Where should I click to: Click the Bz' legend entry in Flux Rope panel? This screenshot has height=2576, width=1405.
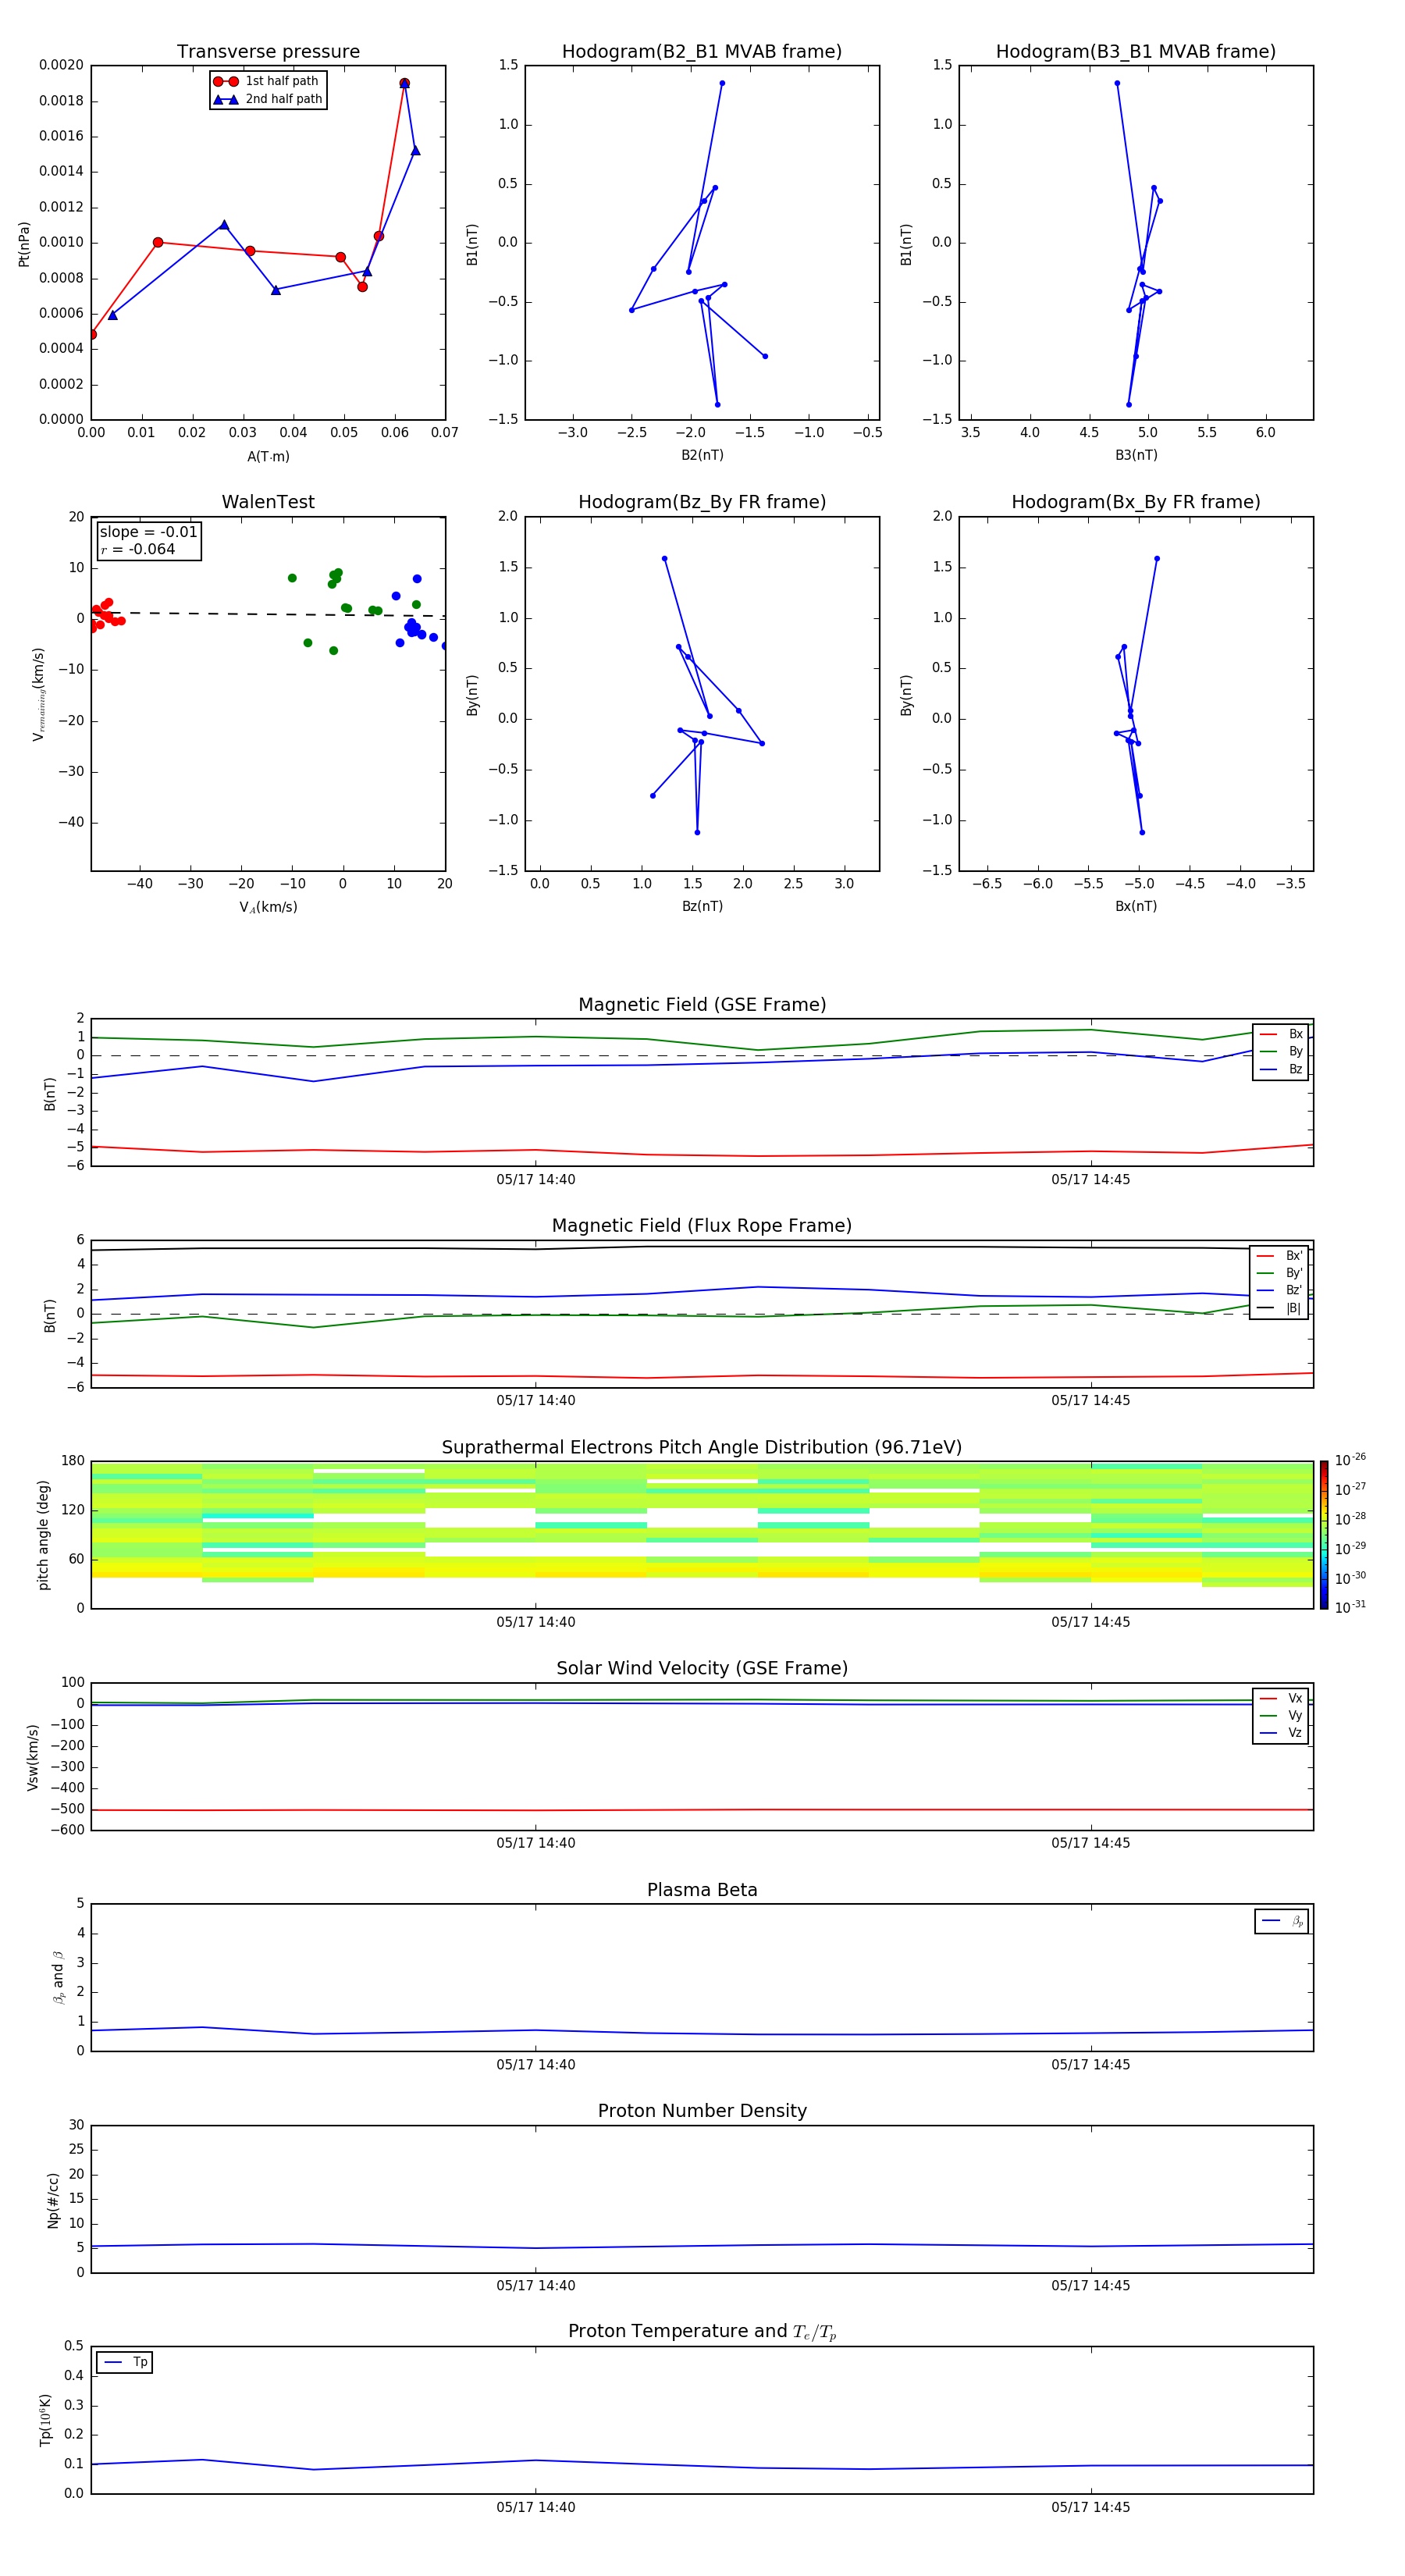click(x=1280, y=1290)
